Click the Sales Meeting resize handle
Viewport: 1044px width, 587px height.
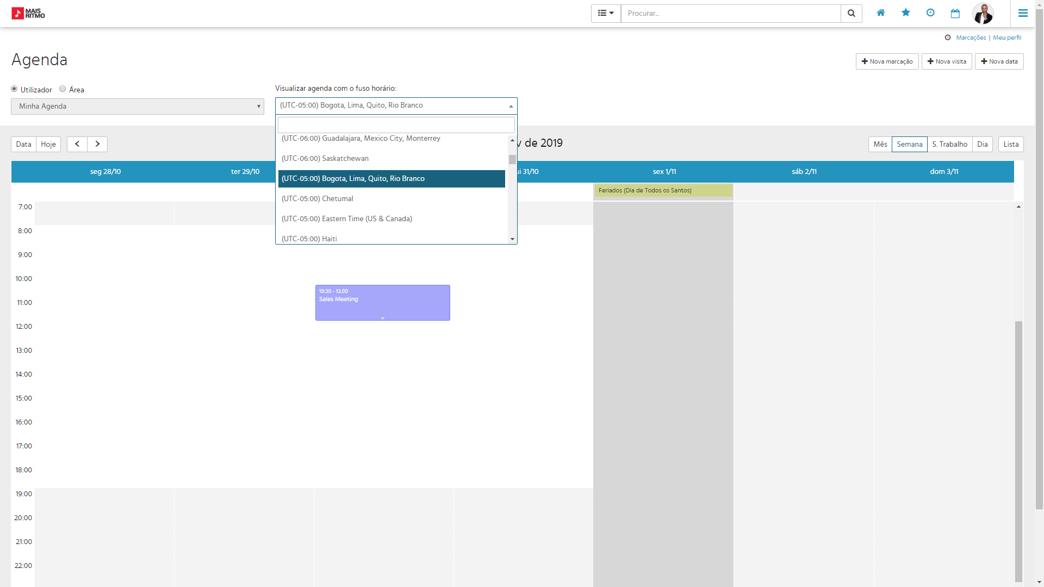(383, 318)
